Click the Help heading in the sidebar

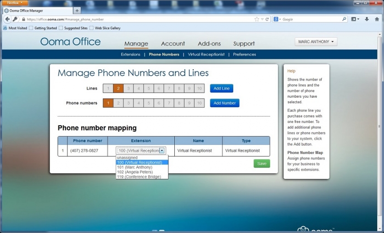coord(291,71)
